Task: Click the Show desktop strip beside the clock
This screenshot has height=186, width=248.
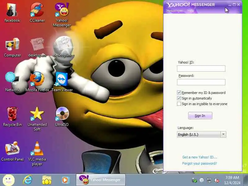Action: point(246,180)
